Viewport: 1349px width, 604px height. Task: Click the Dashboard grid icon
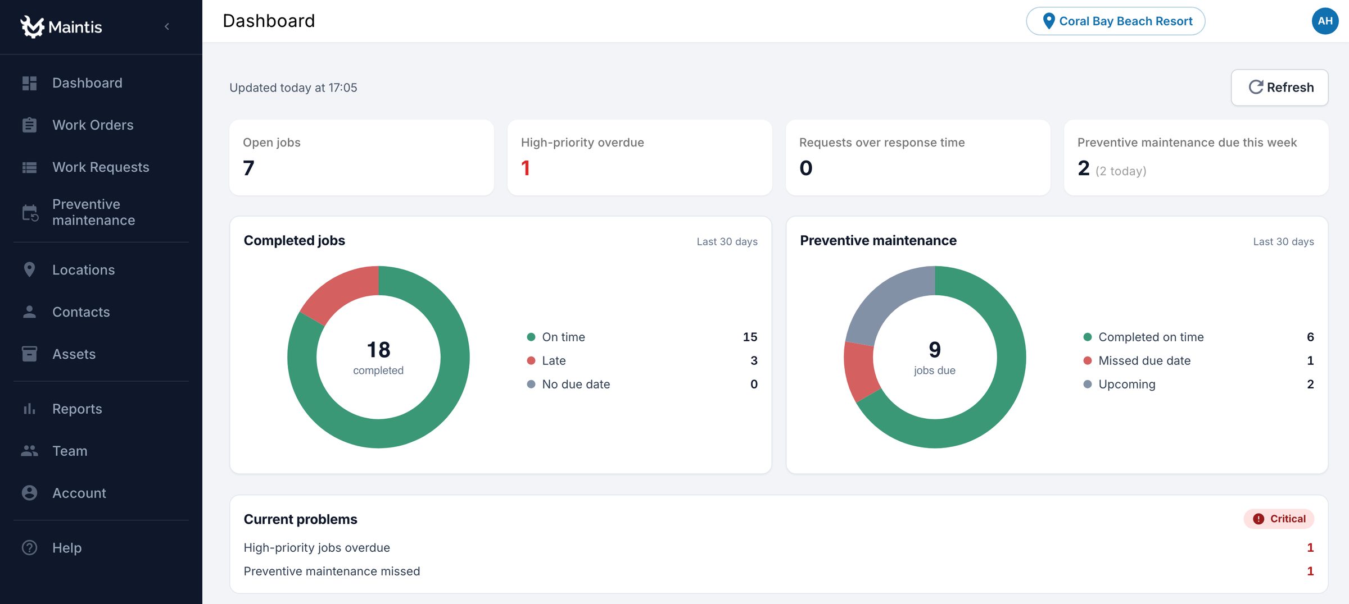pos(29,83)
